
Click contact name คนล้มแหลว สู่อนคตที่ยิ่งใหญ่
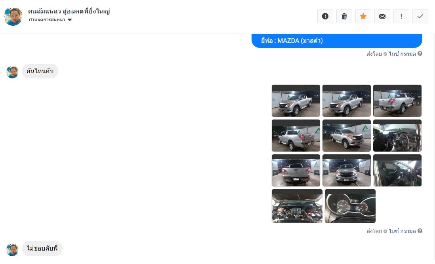[69, 11]
